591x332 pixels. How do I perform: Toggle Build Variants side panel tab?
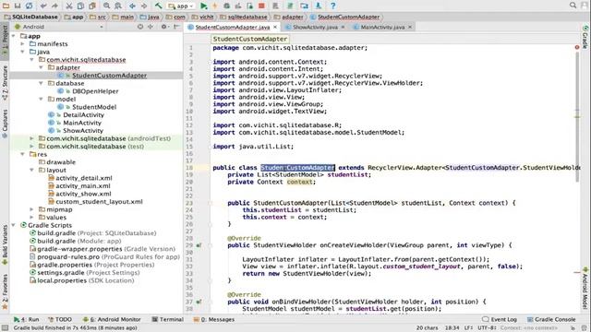(5, 244)
